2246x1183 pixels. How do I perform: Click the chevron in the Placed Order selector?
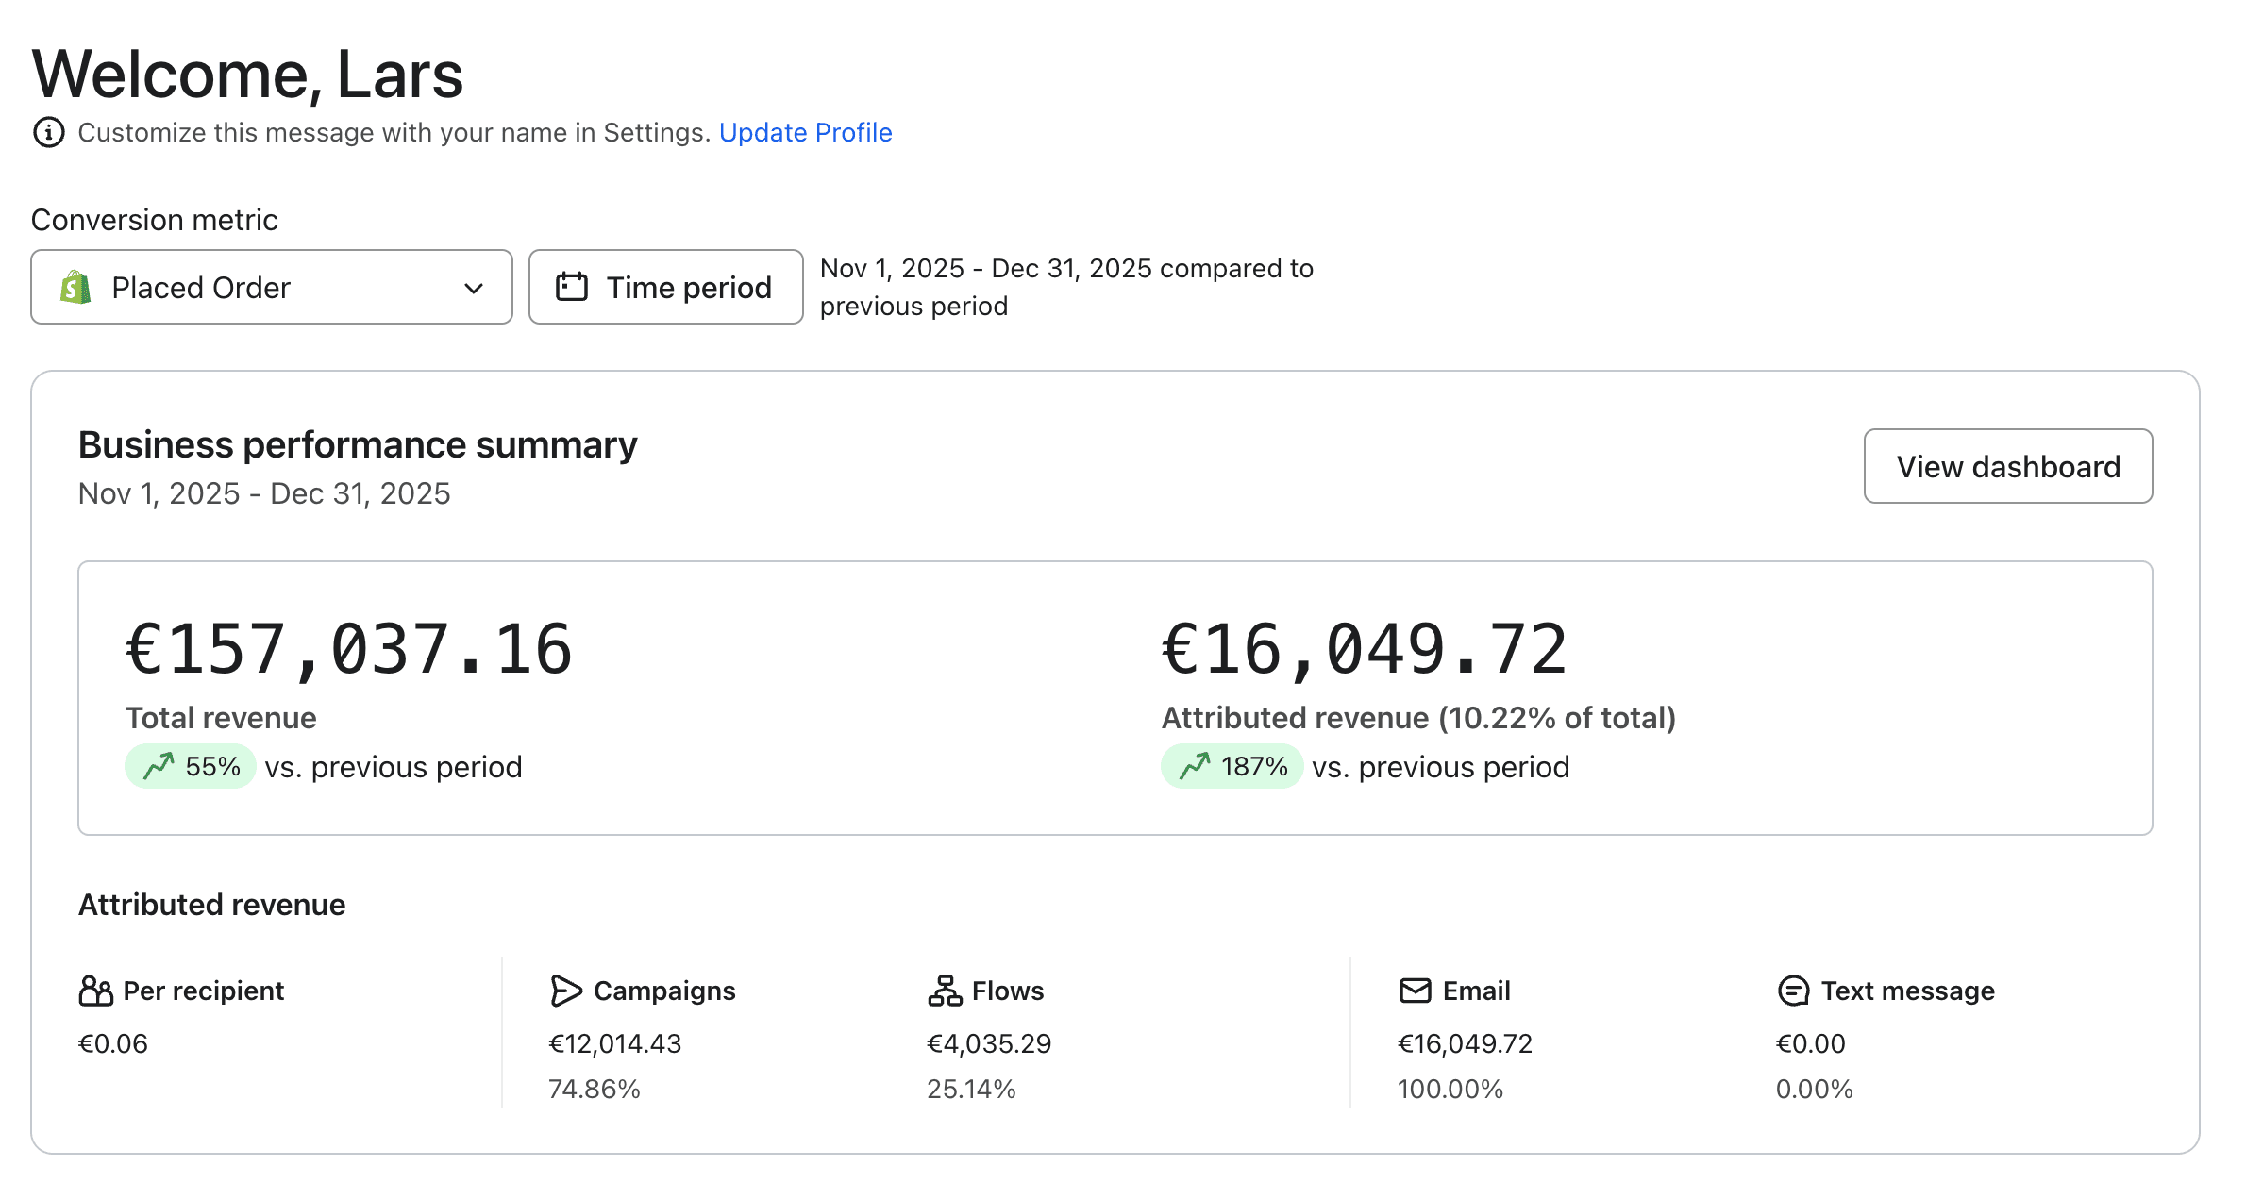474,288
